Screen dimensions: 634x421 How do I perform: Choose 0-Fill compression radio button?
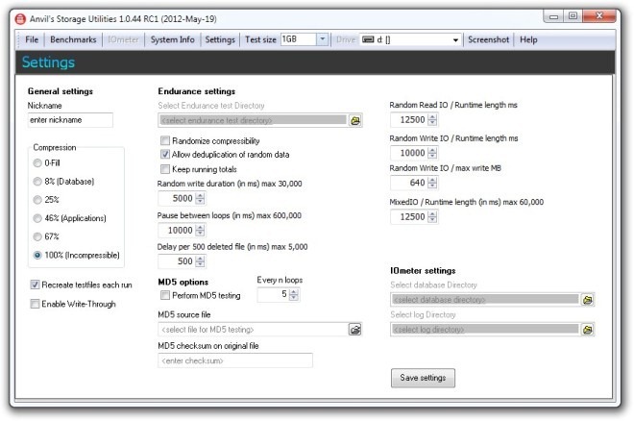pyautogui.click(x=38, y=163)
